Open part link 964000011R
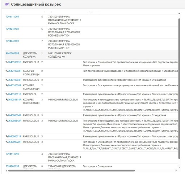Viewport: 185px width, 174px height. click(14, 136)
